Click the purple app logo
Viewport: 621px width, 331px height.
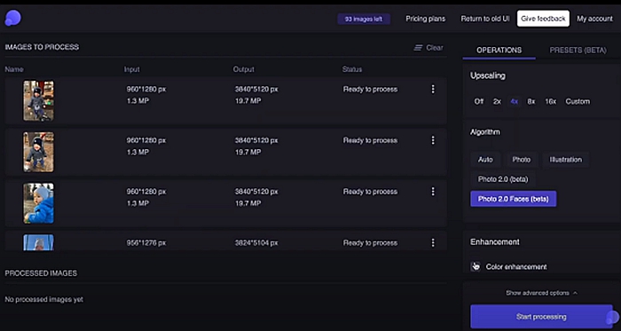pyautogui.click(x=12, y=19)
